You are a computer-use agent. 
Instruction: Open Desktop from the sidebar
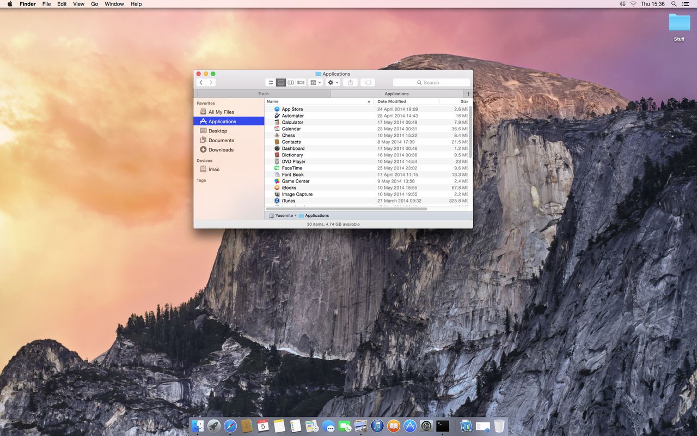(229, 131)
